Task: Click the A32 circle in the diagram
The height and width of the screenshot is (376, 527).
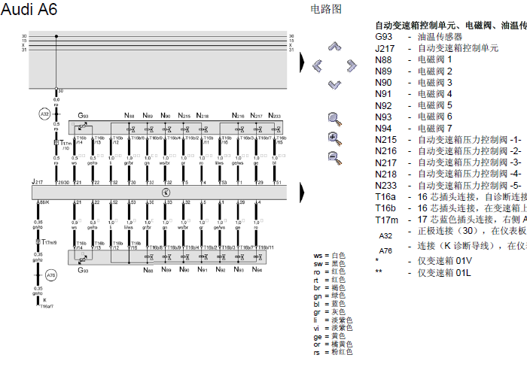Action: [x=44, y=114]
